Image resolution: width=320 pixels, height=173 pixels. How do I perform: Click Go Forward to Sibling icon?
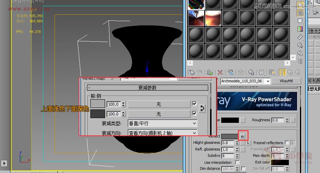[297, 72]
